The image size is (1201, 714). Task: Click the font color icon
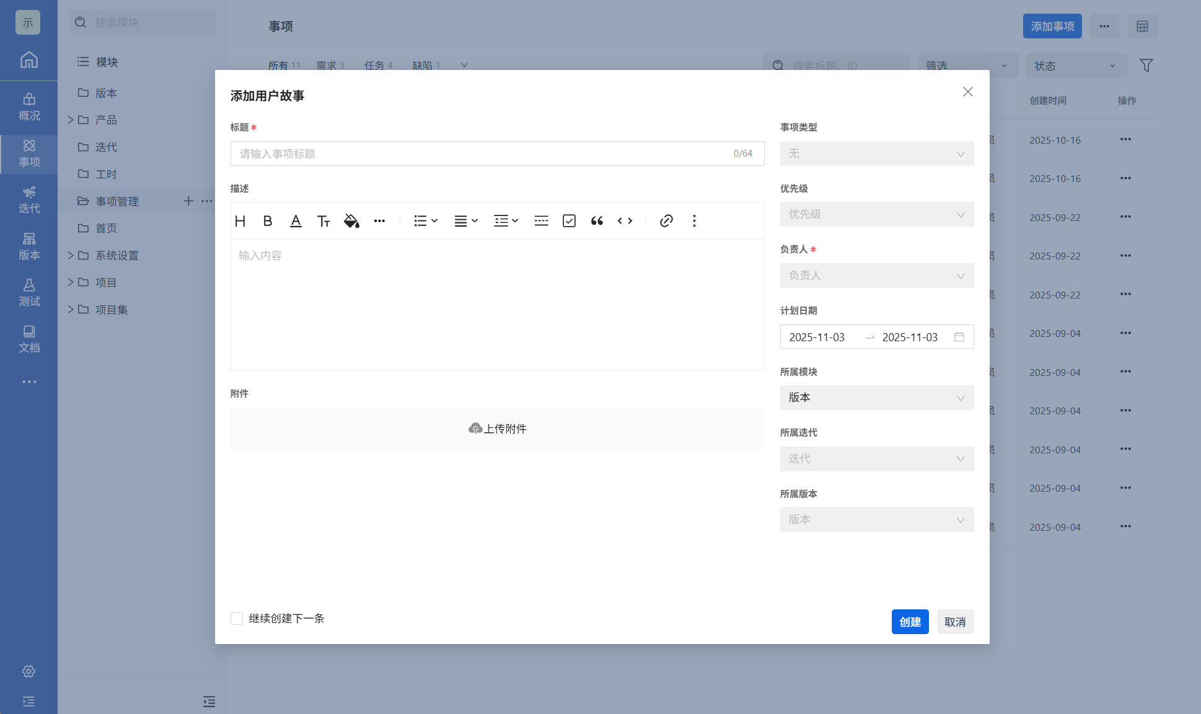pos(296,221)
